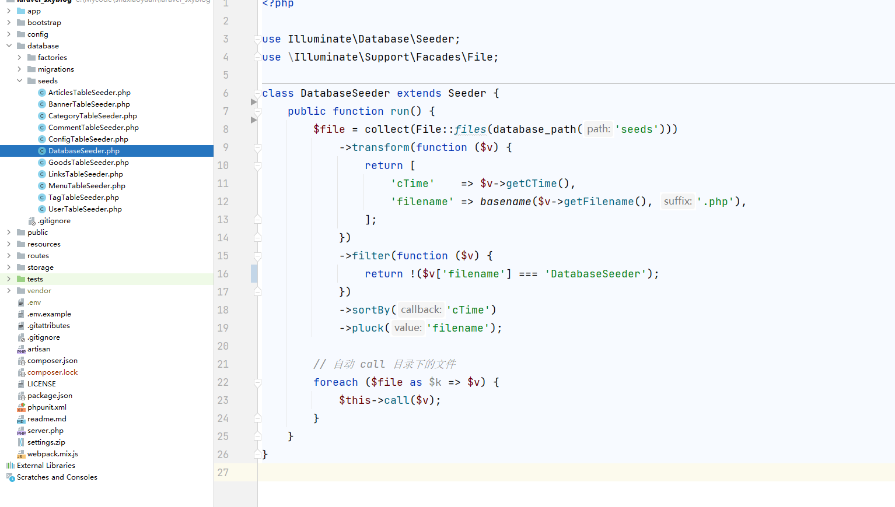The height and width of the screenshot is (507, 895).
Task: Click the .gitattributes file icon
Action: tap(21, 326)
